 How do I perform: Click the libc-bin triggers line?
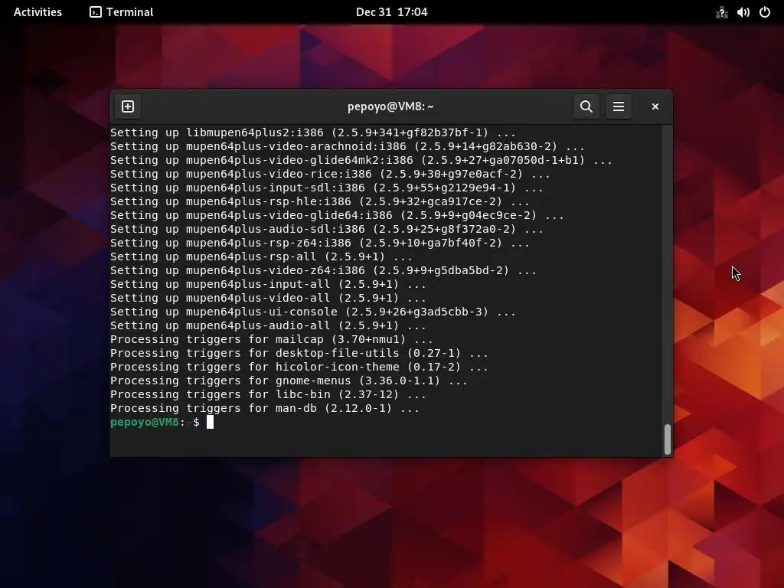[269, 394]
